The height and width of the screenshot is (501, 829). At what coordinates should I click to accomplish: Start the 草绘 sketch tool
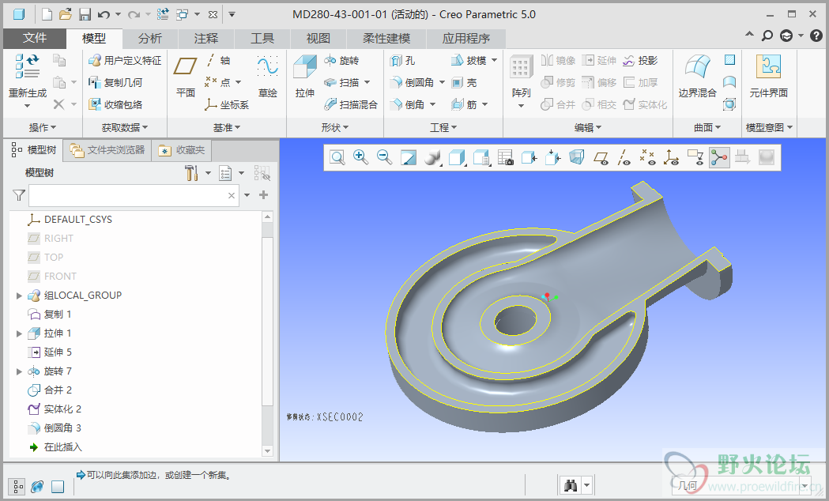coord(268,77)
